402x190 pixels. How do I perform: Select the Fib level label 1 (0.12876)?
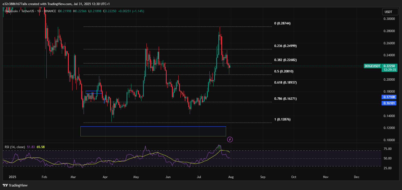coord(282,119)
